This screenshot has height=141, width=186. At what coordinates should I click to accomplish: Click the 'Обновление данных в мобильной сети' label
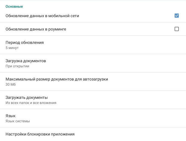42,16
